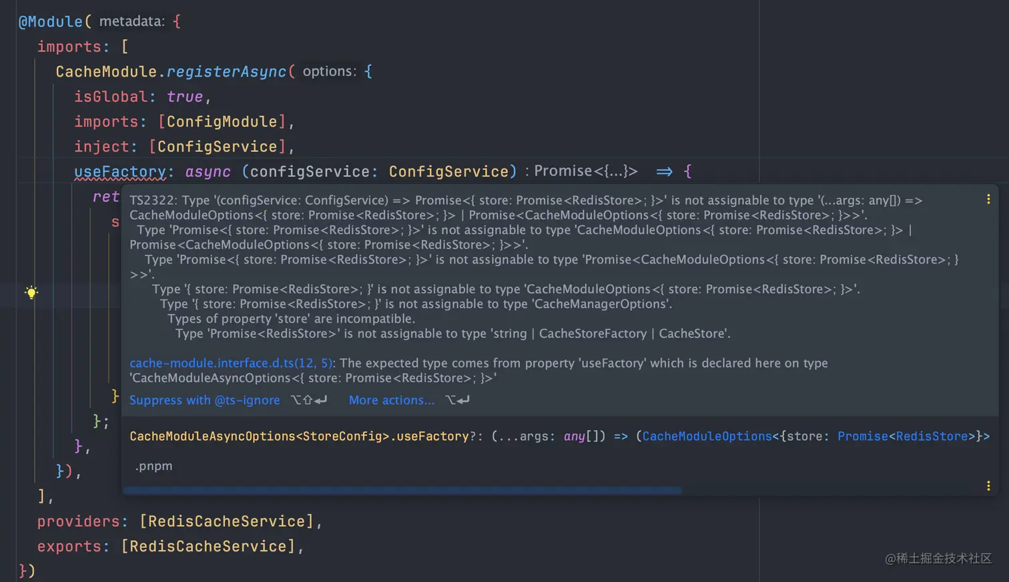Click the ConfigService parameter type annotation
This screenshot has width=1009, height=582.
tap(448, 171)
